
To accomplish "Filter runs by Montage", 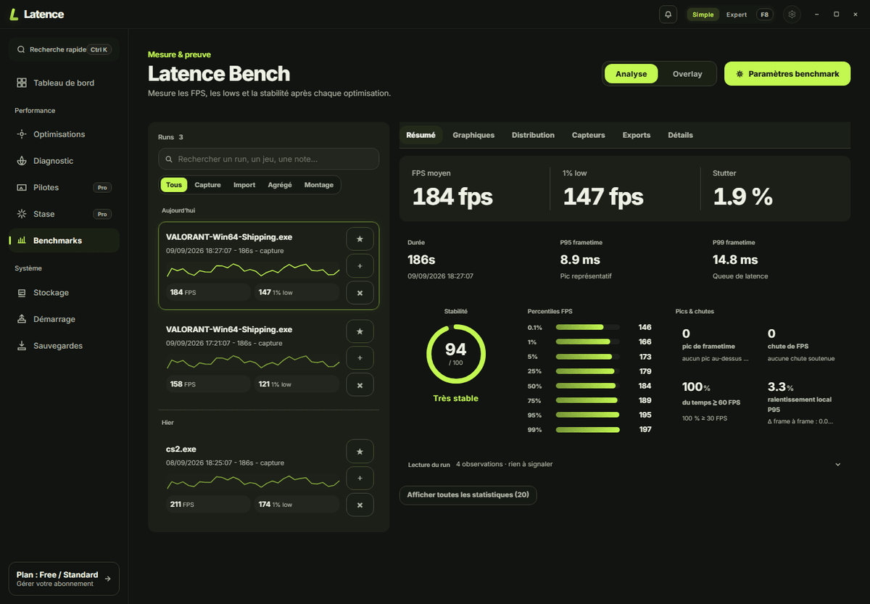I will pyautogui.click(x=319, y=185).
